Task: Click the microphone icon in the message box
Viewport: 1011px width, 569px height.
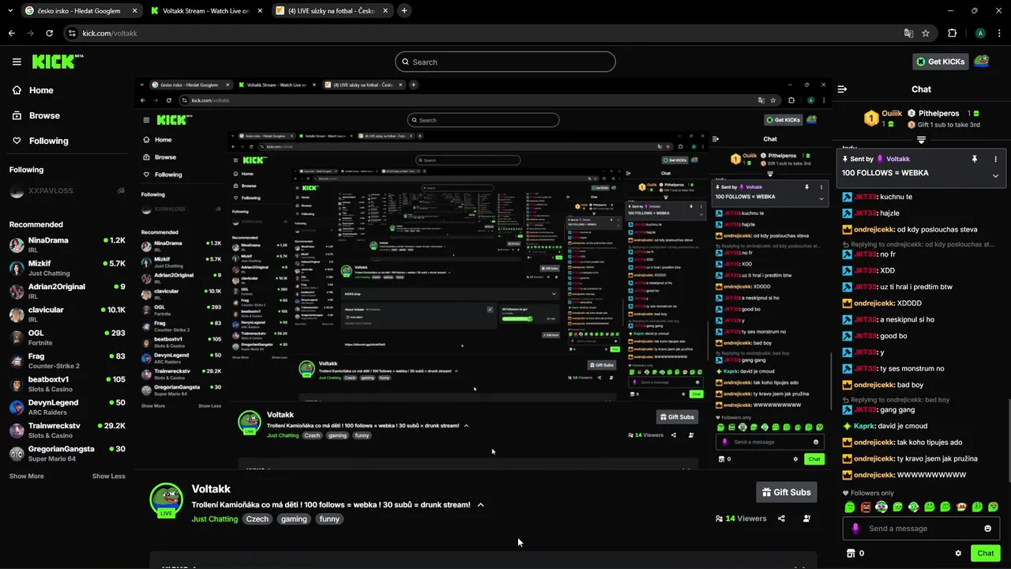Action: pos(855,529)
